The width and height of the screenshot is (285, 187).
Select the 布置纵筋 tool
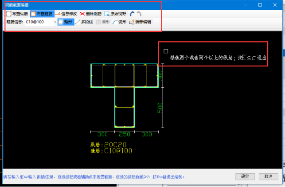pyautogui.click(x=17, y=14)
